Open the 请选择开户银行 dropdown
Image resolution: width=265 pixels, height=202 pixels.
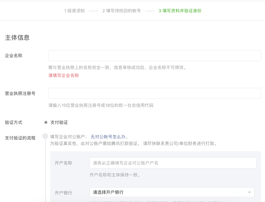pos(172,192)
